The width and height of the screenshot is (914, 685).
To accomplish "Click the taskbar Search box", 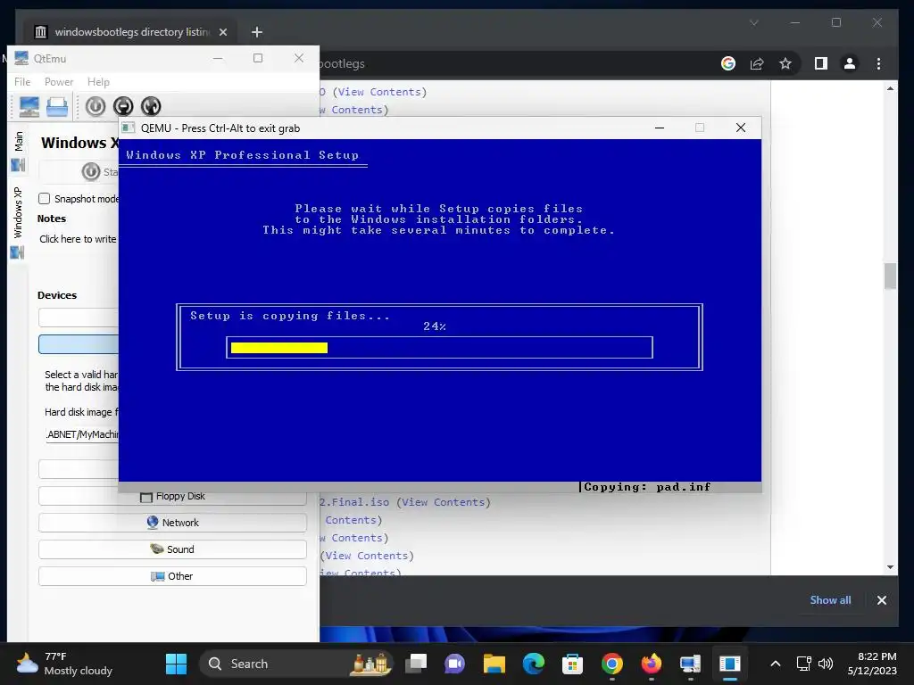I will [x=296, y=664].
